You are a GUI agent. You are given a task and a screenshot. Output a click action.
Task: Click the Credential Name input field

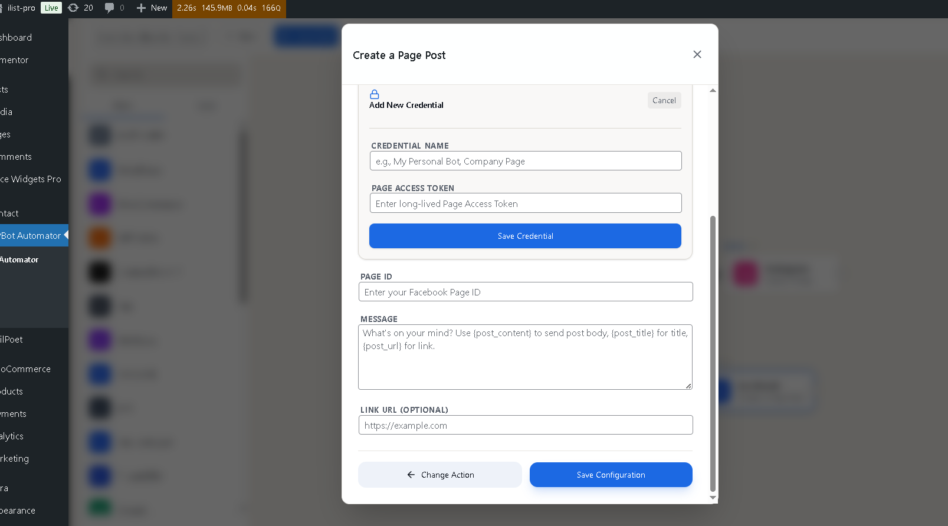point(525,161)
